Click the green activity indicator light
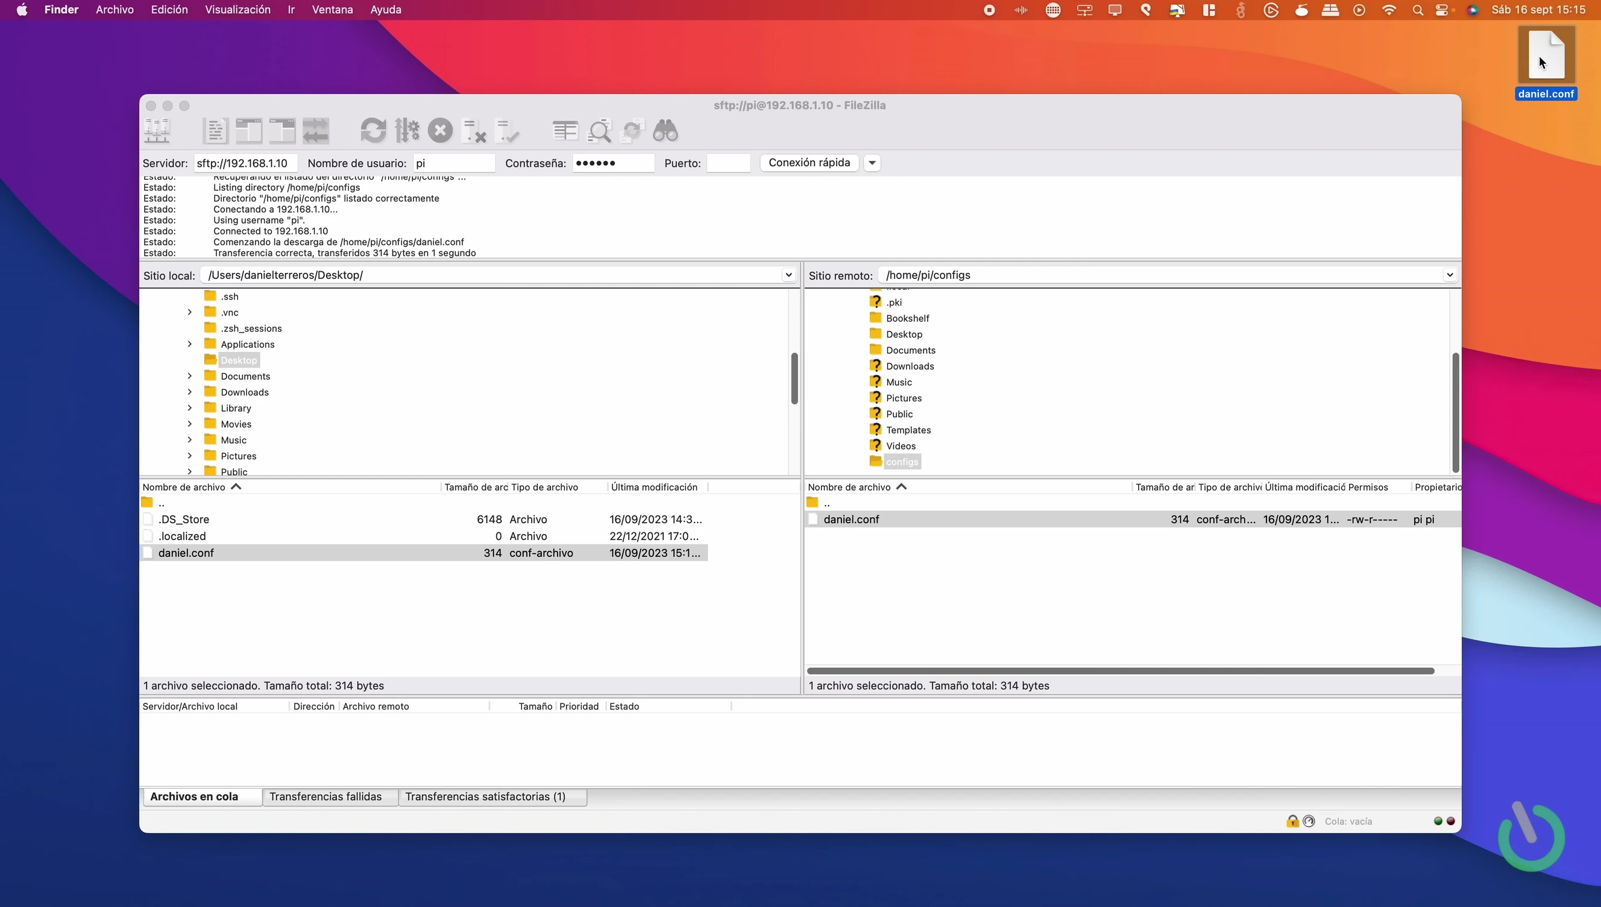Screen dimensions: 1601x907 (x=1438, y=821)
